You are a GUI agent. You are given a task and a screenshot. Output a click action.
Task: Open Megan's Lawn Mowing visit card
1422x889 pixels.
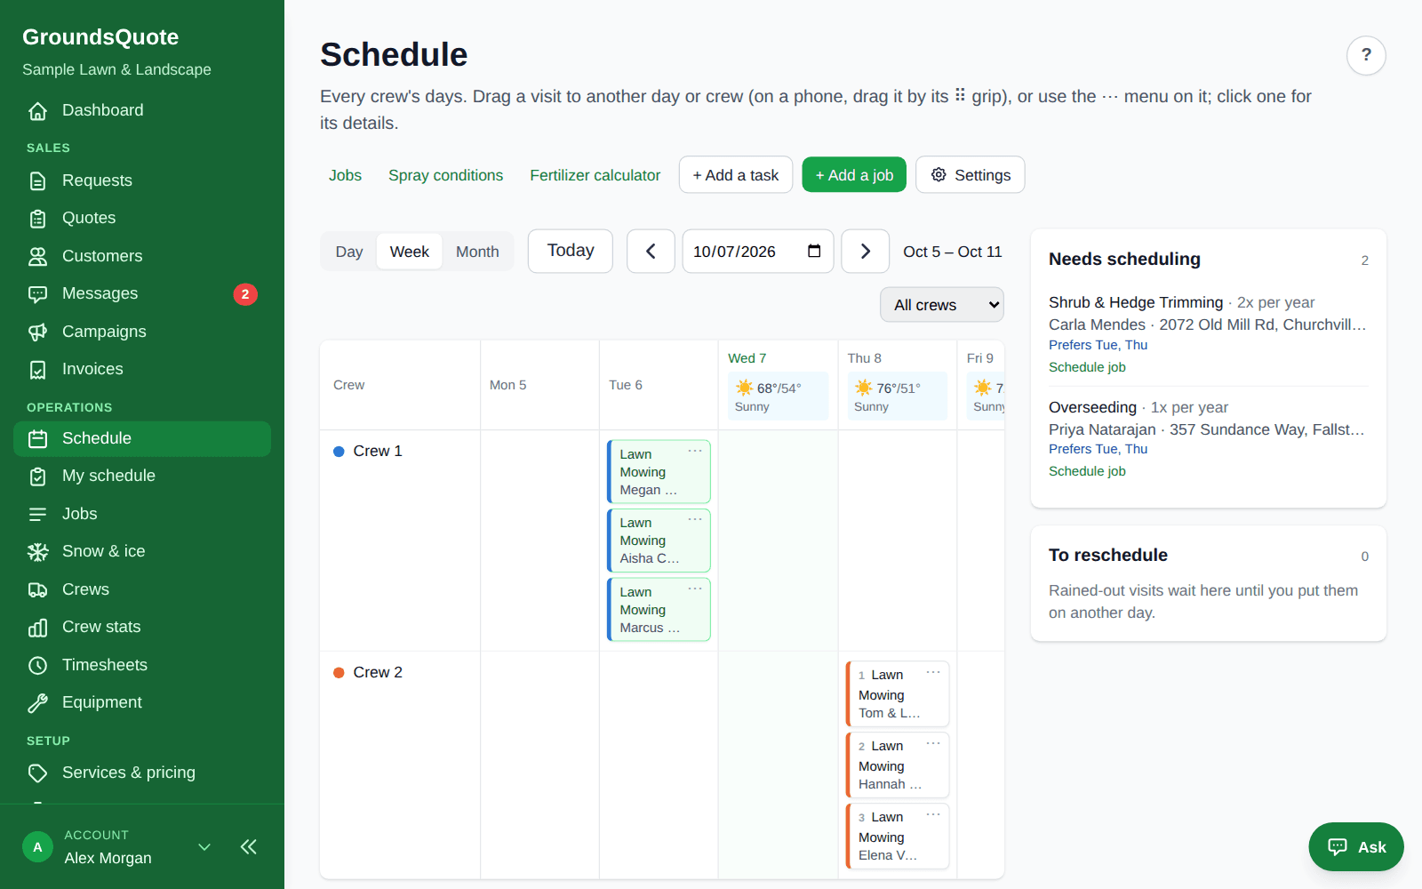point(659,472)
